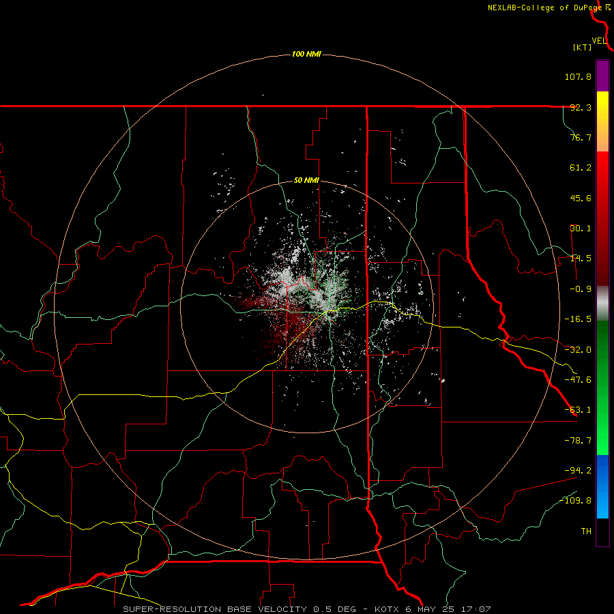Screen dimensions: 614x614
Task: Click the red segment of velocity color bar
Action: pyautogui.click(x=602, y=218)
